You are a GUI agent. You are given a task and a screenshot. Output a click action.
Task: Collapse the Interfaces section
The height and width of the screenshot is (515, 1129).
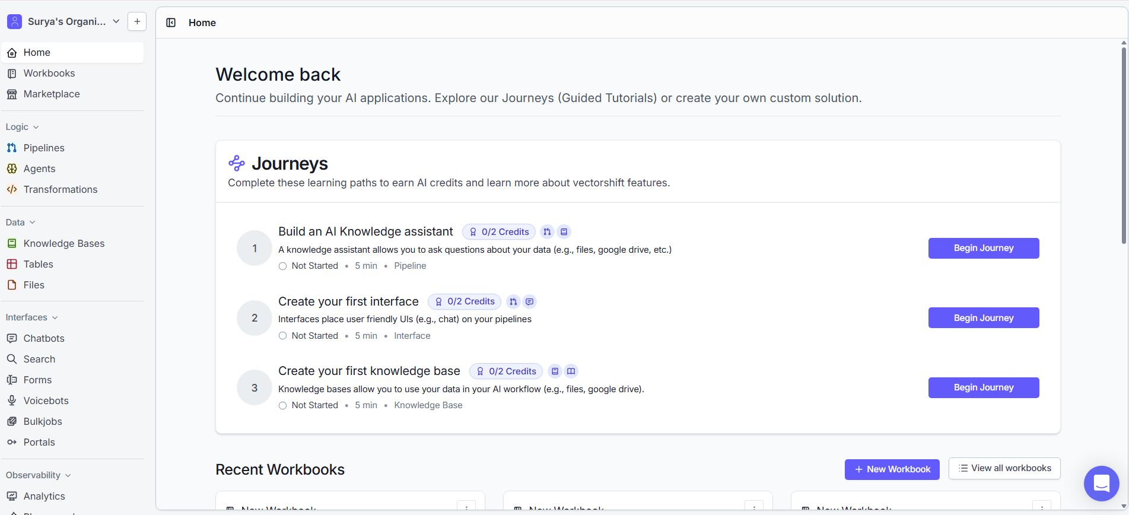click(32, 317)
